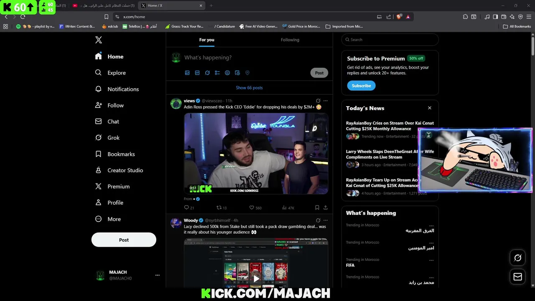The width and height of the screenshot is (535, 301).
Task: Open Chat in sidebar
Action: click(107, 122)
